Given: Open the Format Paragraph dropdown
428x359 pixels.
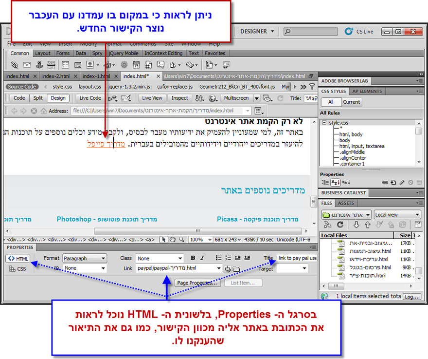Looking at the screenshot, I should (85, 258).
